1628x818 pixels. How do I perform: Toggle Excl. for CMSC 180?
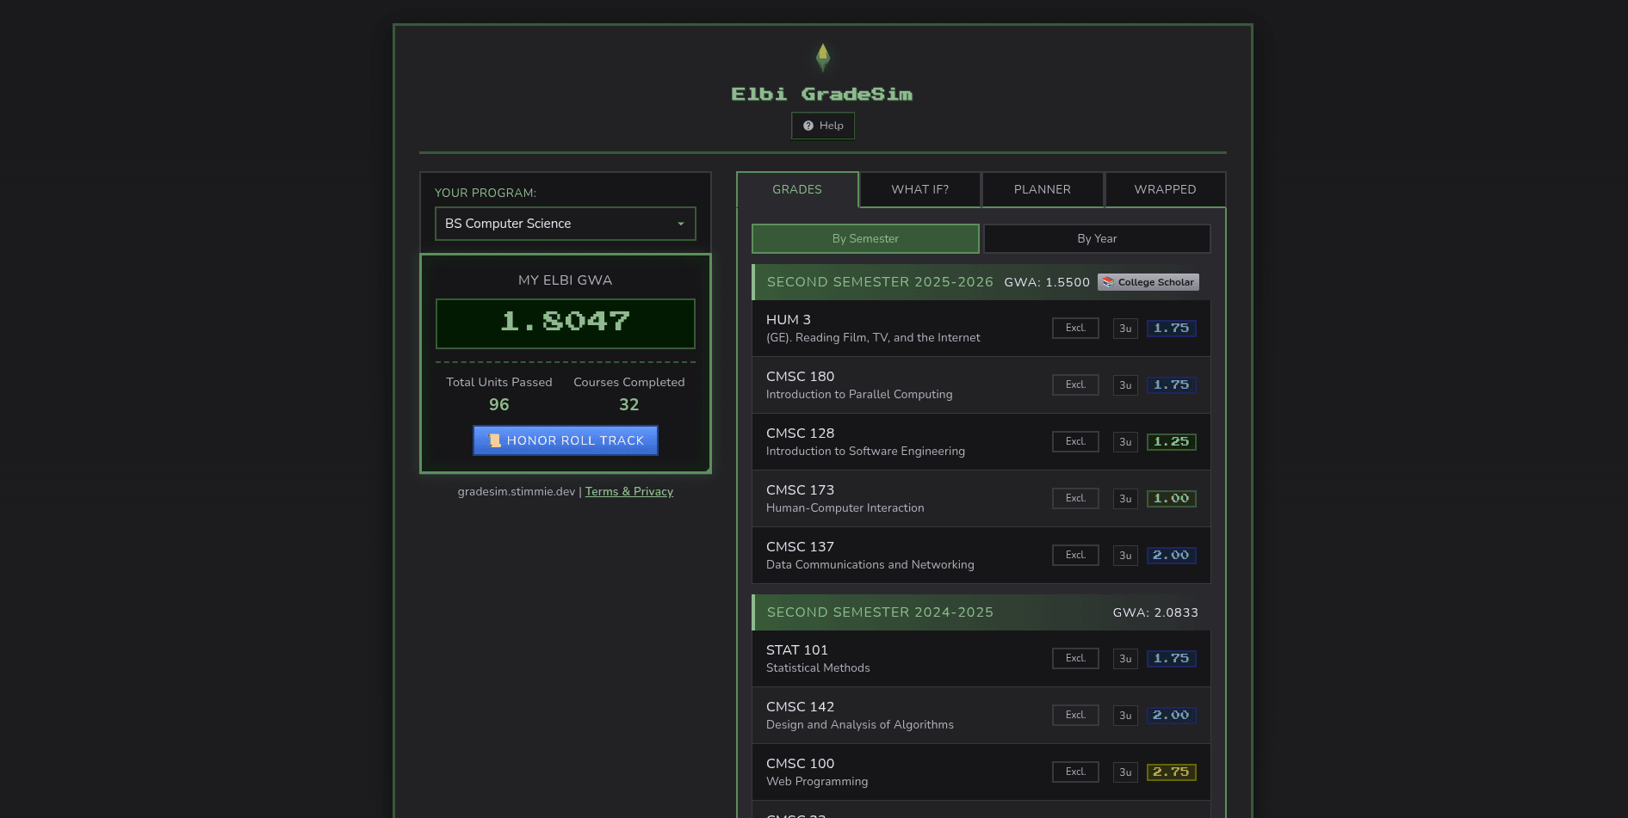point(1075,384)
